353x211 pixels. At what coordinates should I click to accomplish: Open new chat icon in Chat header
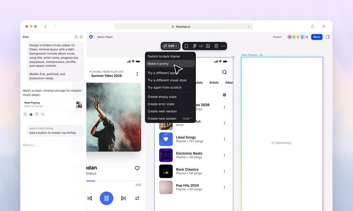pos(76,37)
